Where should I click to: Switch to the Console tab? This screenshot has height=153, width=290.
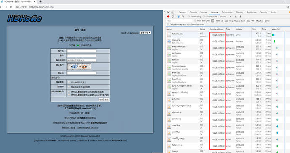coord(193,12)
